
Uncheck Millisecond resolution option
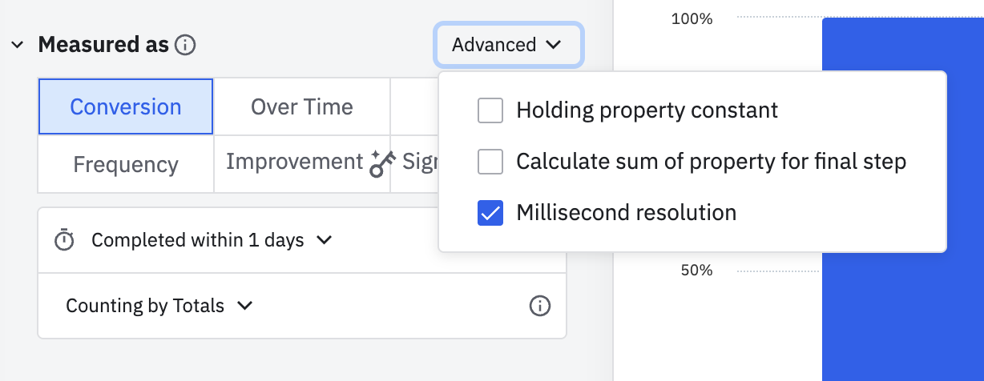490,213
